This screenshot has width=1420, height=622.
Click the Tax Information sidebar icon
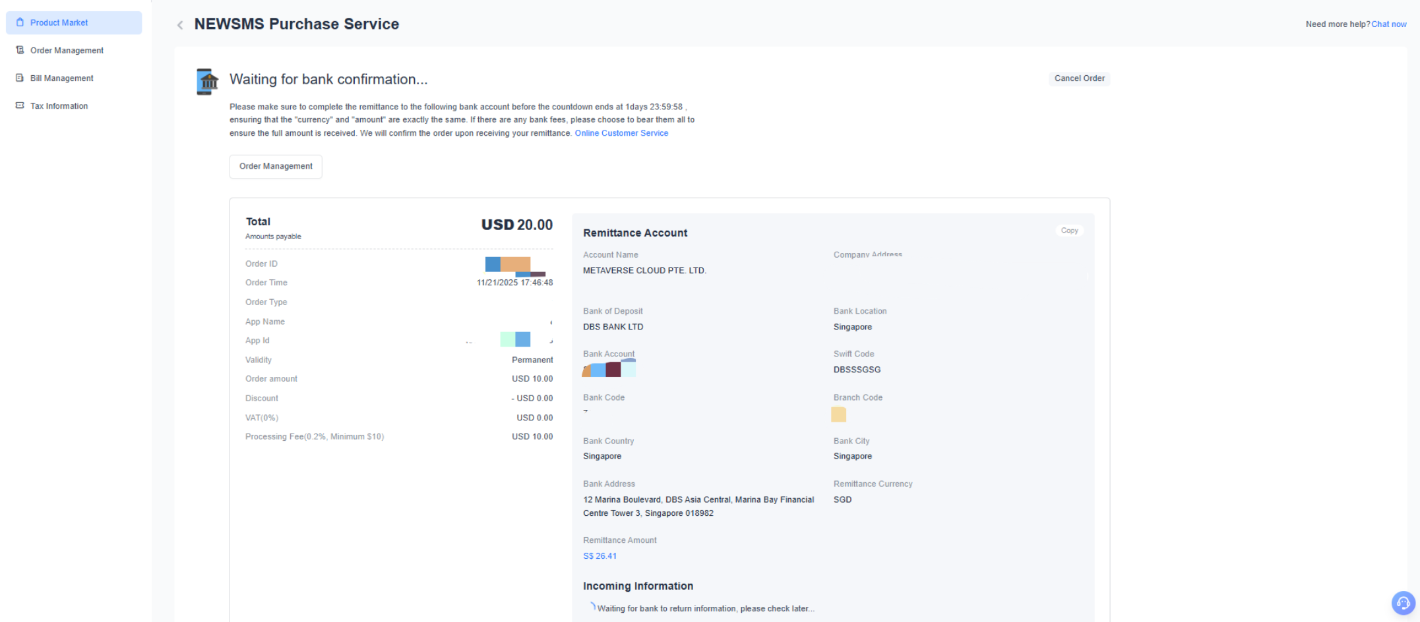[20, 105]
